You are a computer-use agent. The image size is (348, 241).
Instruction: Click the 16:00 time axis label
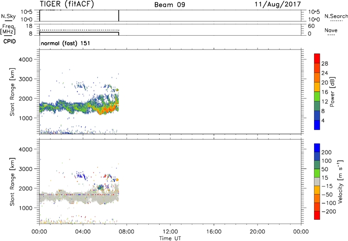coord(214,232)
